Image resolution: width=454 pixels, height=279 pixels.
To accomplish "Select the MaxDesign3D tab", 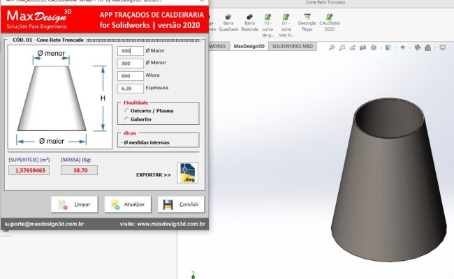I will [249, 46].
